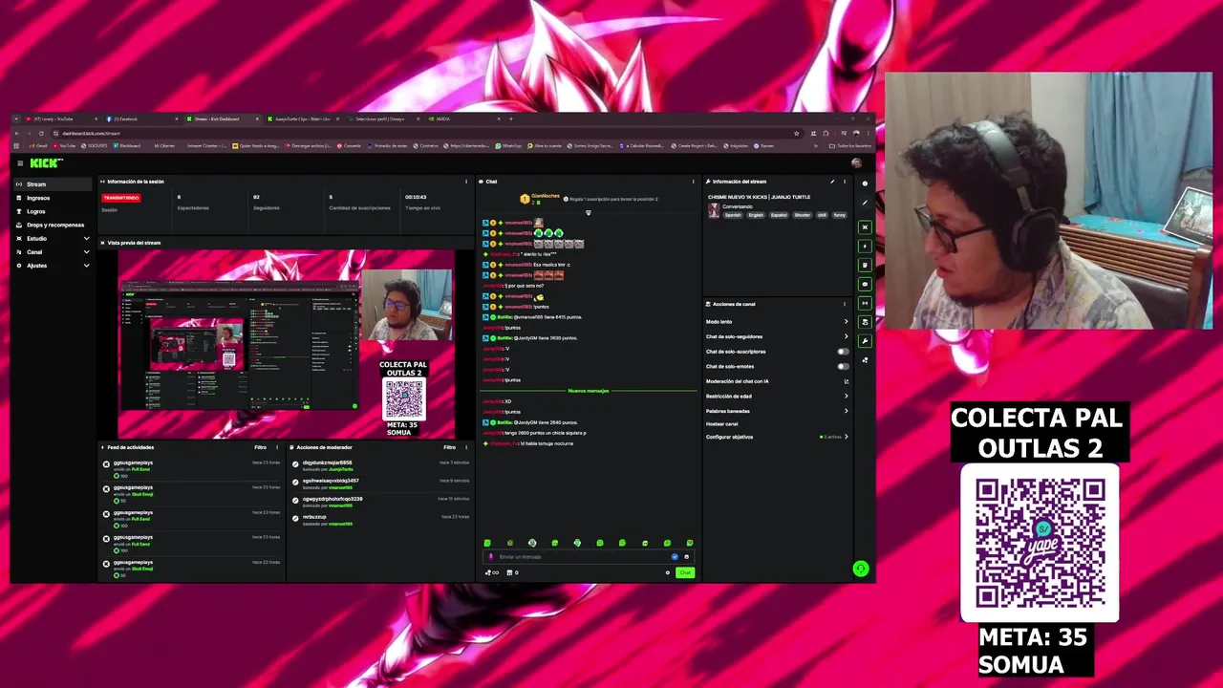Expand the Estudio sidebar section
Screen dimensions: 1223x688
click(x=53, y=238)
